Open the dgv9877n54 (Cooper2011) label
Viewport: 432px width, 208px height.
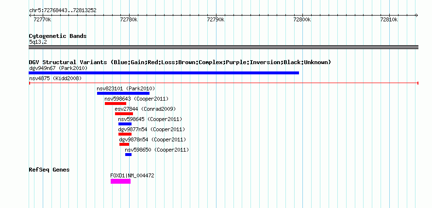tap(151, 129)
